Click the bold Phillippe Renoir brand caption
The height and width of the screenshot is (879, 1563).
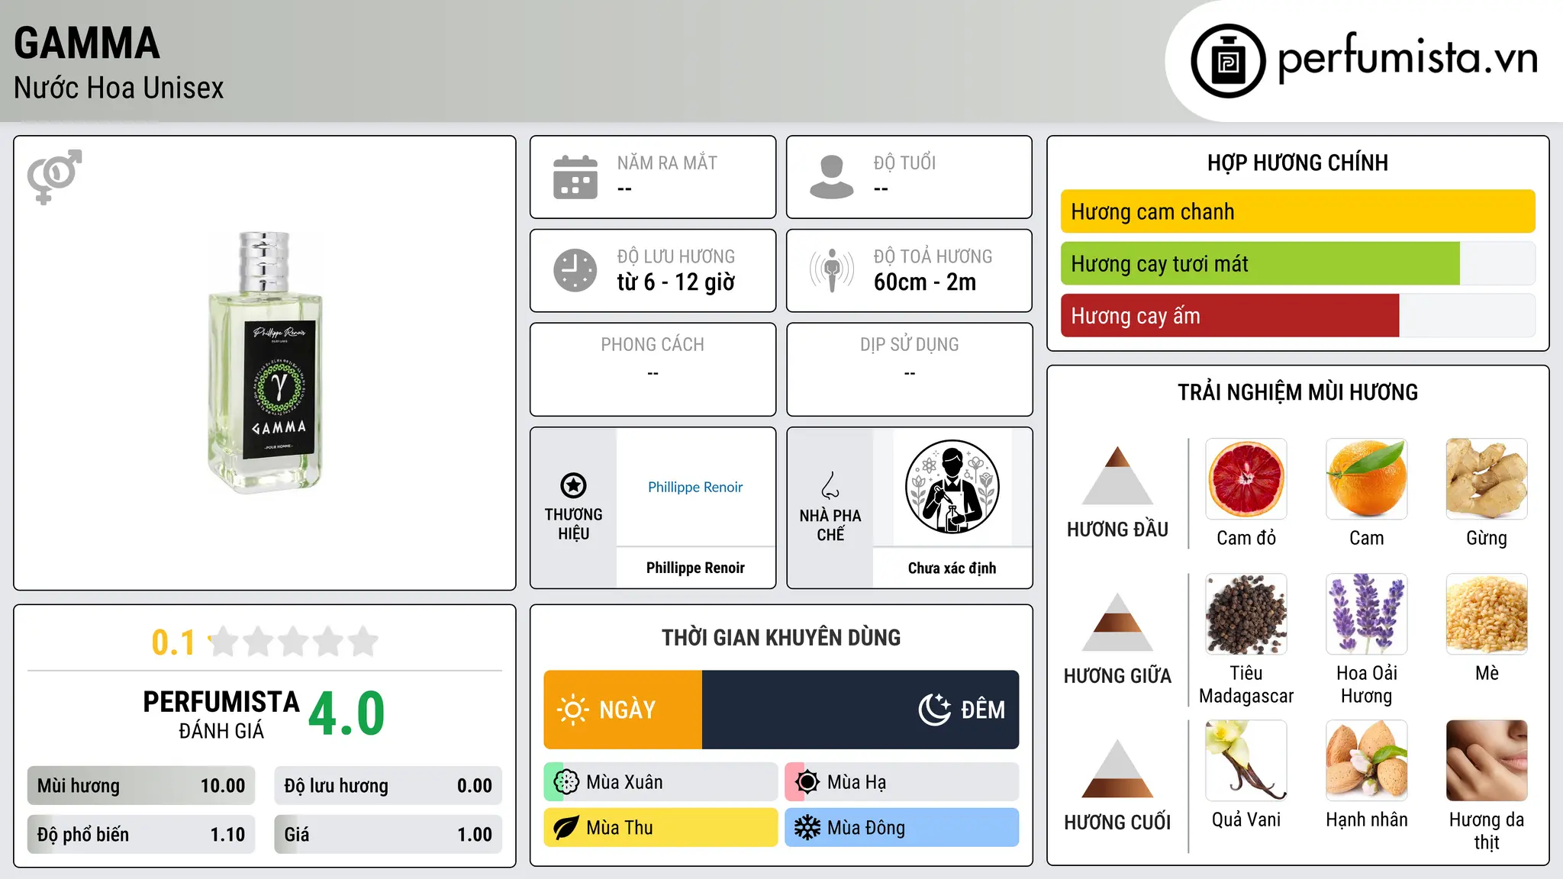point(695,568)
